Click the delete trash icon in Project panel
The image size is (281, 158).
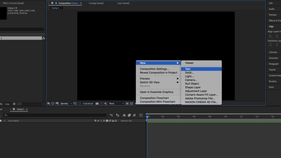pyautogui.click(x=14, y=104)
